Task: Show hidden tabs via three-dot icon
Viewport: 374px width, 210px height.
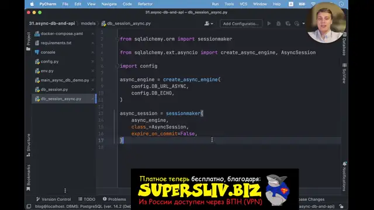Action: (x=65, y=191)
